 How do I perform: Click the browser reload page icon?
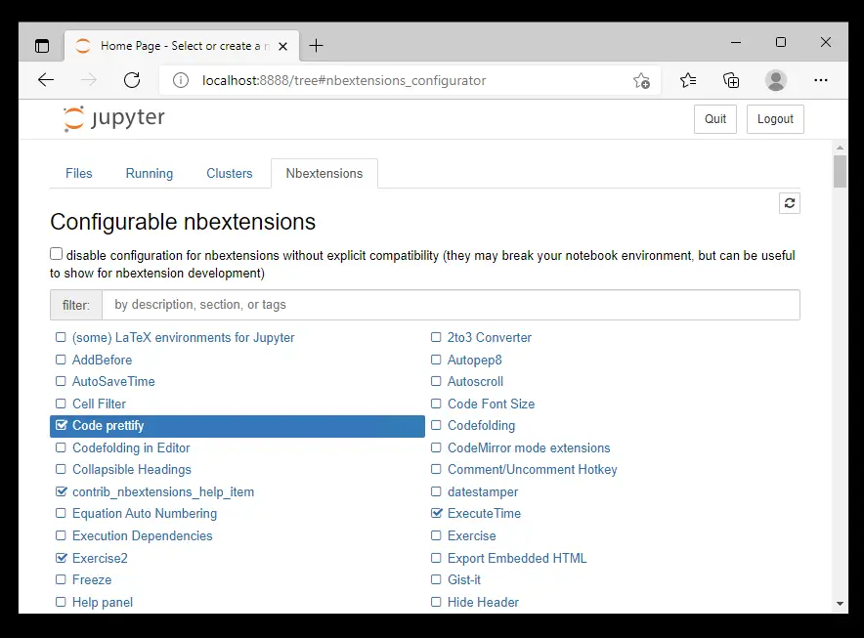pyautogui.click(x=132, y=80)
